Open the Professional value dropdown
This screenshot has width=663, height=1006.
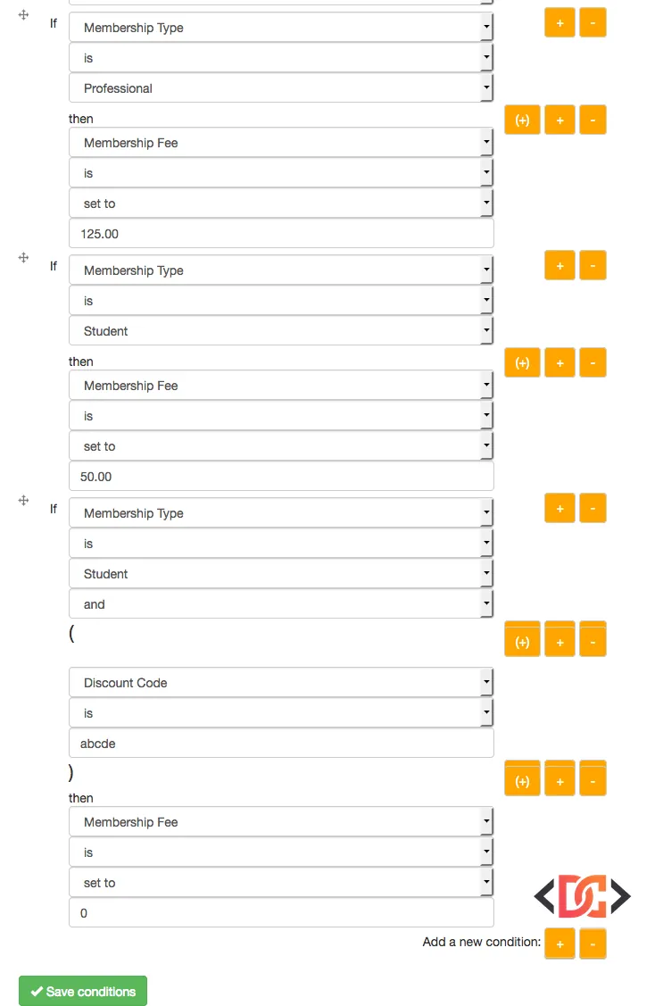pos(281,87)
